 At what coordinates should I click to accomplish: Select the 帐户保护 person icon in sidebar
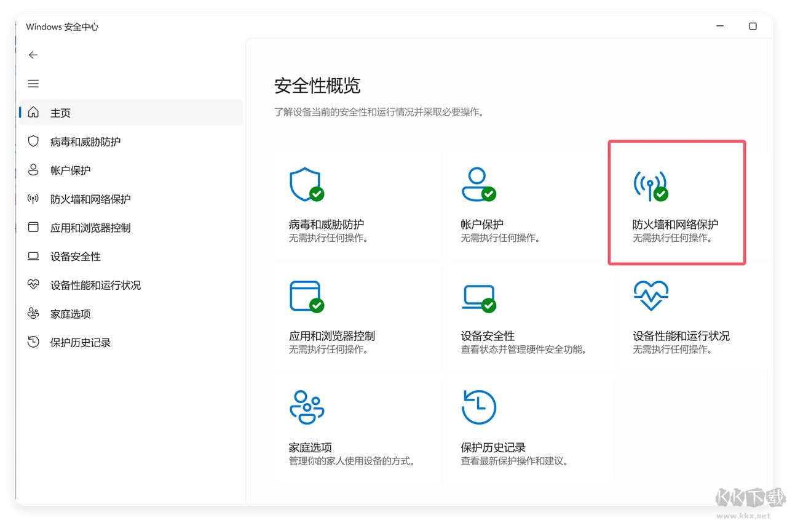click(33, 170)
